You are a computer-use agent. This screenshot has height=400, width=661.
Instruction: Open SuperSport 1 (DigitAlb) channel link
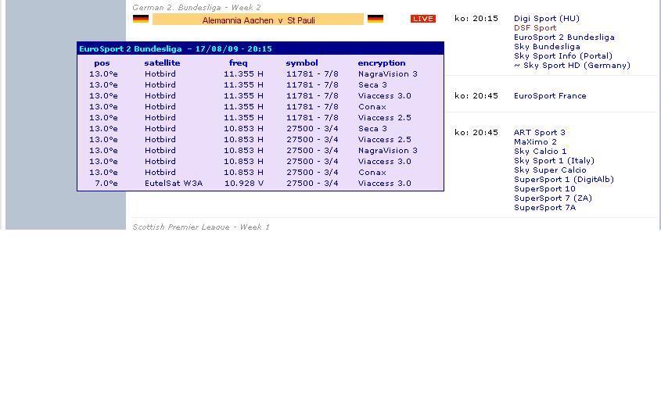pos(563,180)
